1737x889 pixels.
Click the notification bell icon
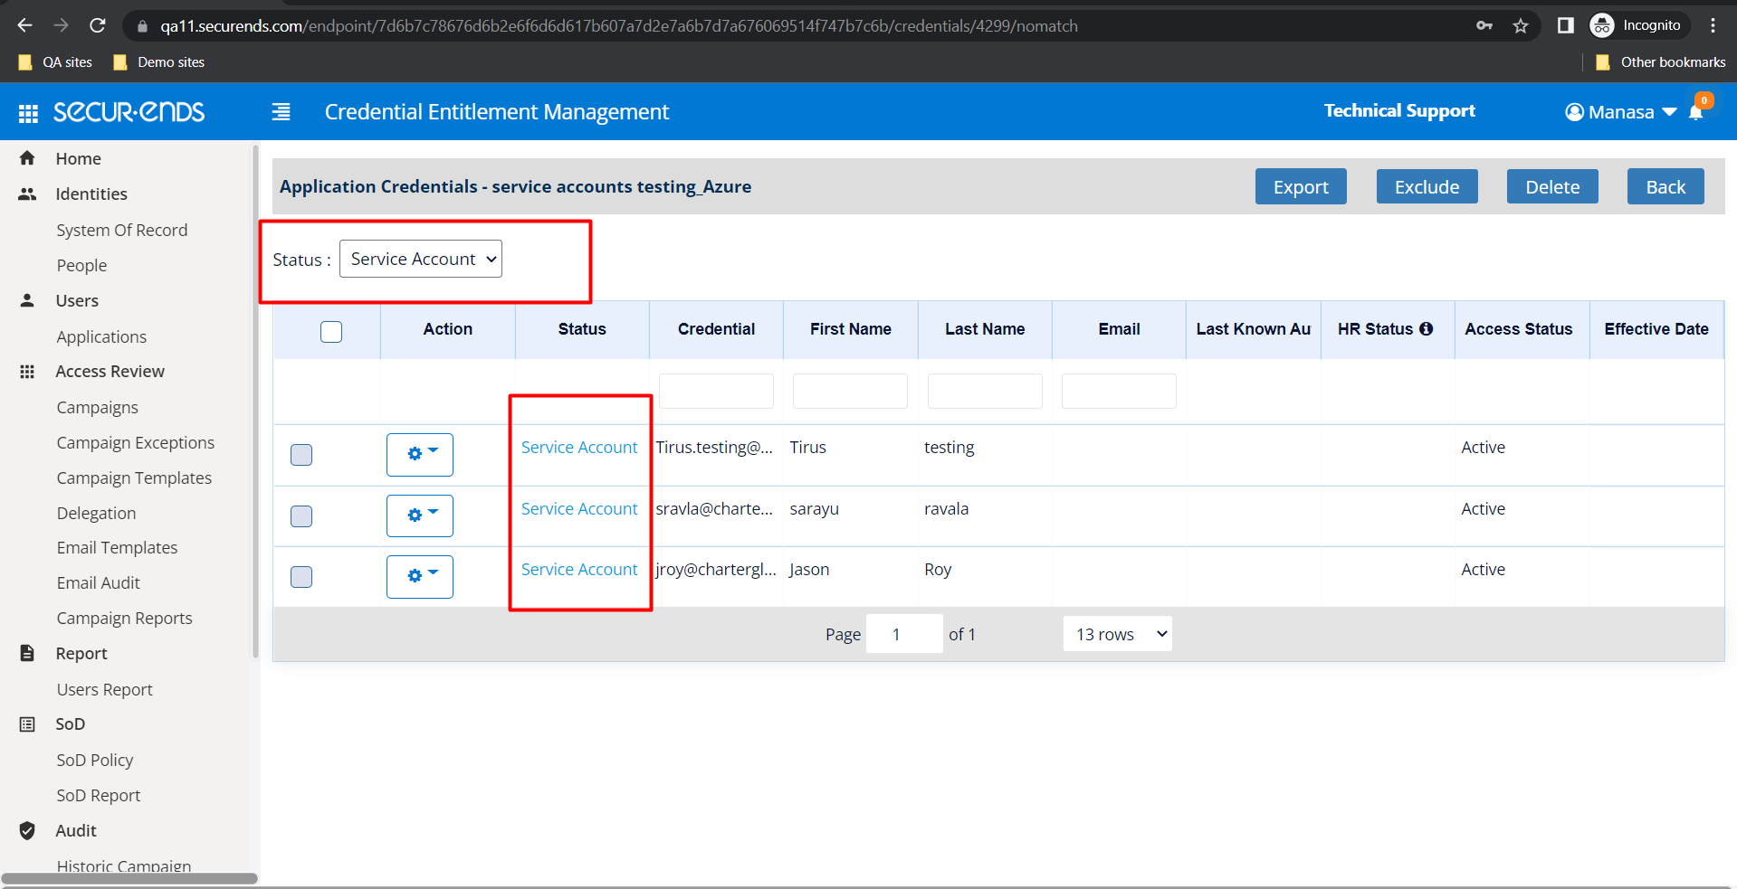tap(1696, 112)
